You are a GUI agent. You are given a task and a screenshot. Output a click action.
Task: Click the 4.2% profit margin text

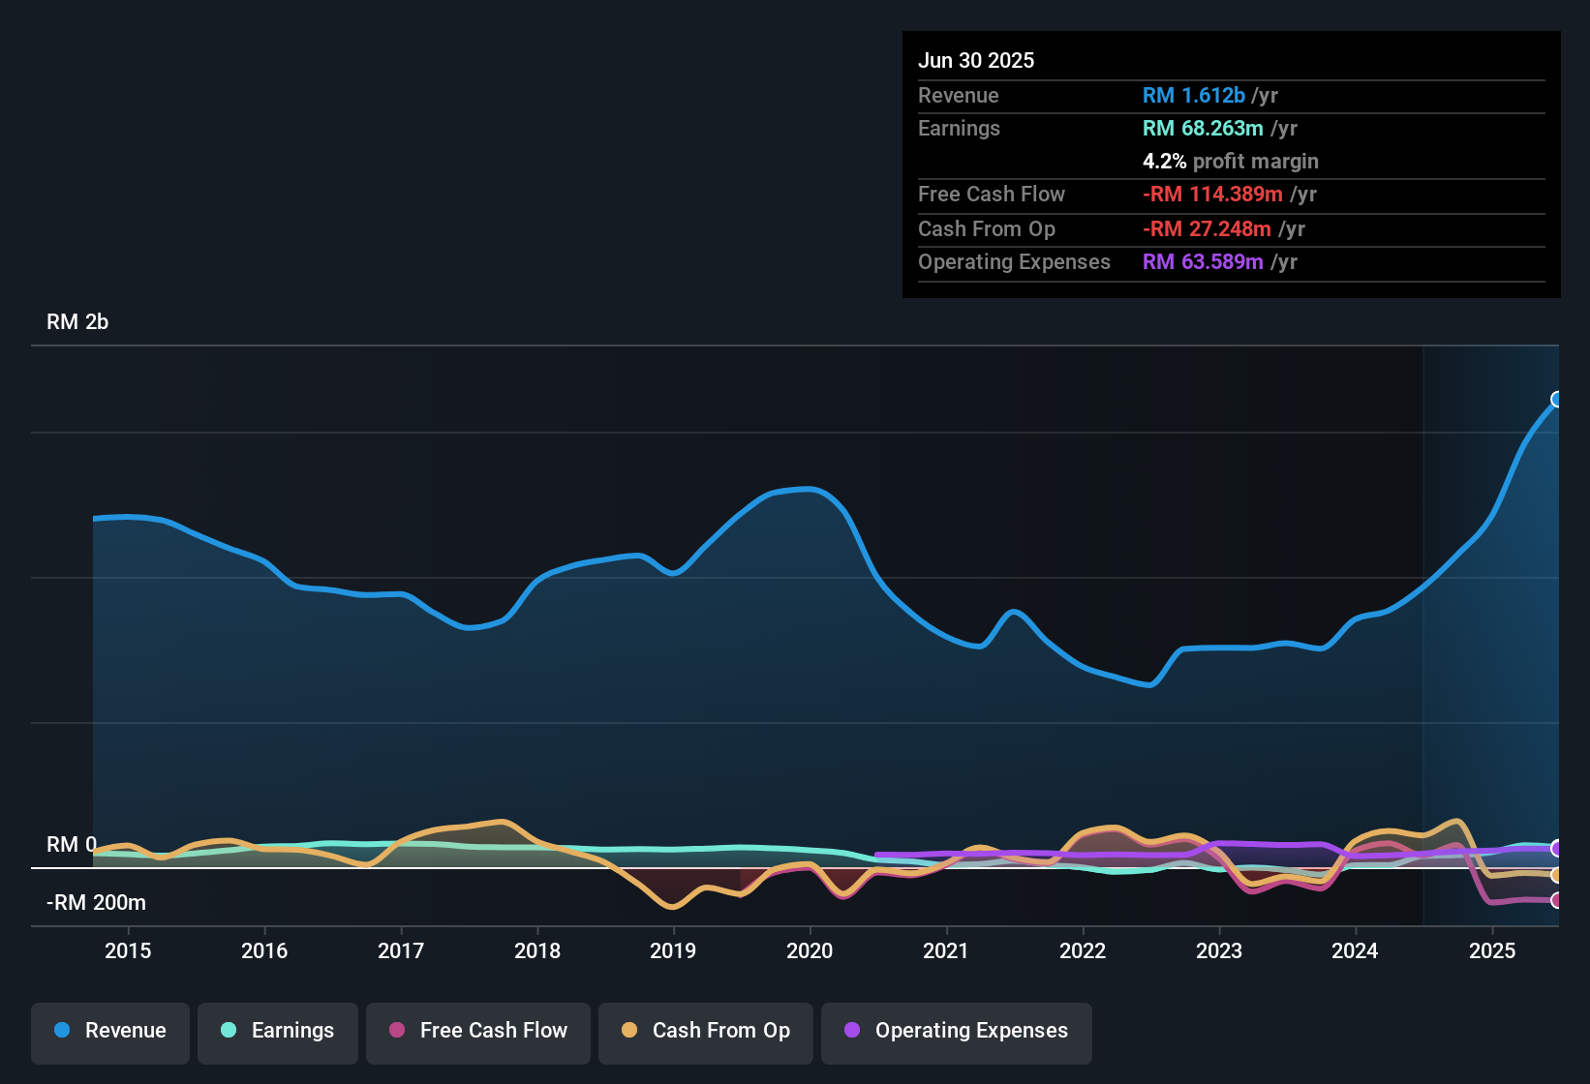coord(1231,162)
